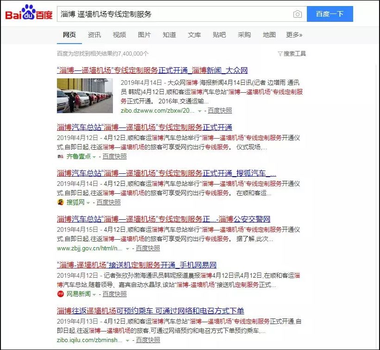The height and width of the screenshot is (350, 380).
Task: Open the 图片 tab
Action: click(x=144, y=35)
